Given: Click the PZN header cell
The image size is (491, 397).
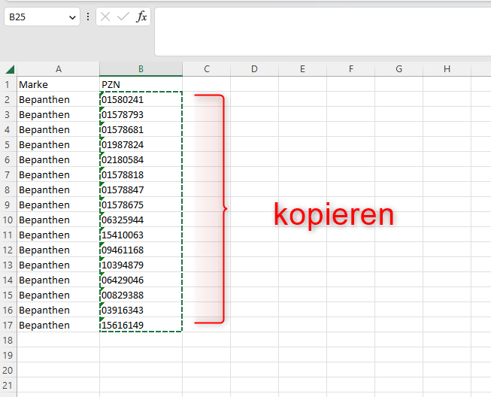Looking at the screenshot, I should click(141, 85).
